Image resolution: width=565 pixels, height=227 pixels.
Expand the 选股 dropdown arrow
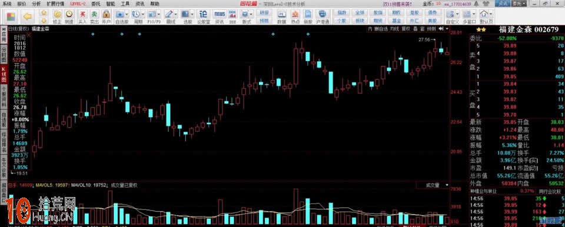point(192,15)
